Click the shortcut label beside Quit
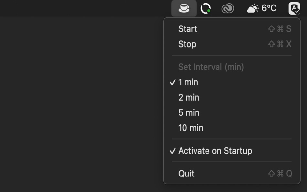This screenshot has height=192, width=307. click(279, 174)
